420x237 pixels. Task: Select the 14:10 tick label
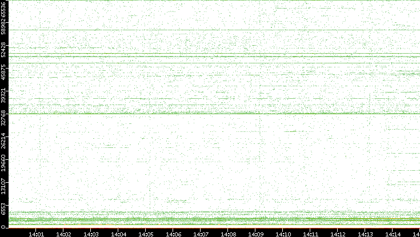[283, 235]
